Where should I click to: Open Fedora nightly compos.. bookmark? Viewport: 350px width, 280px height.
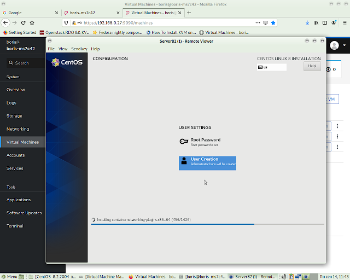coord(118,33)
